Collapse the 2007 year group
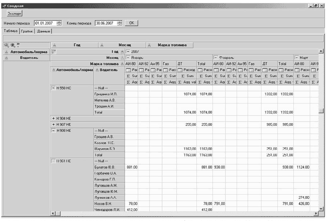328x221 pixels. (x=128, y=52)
